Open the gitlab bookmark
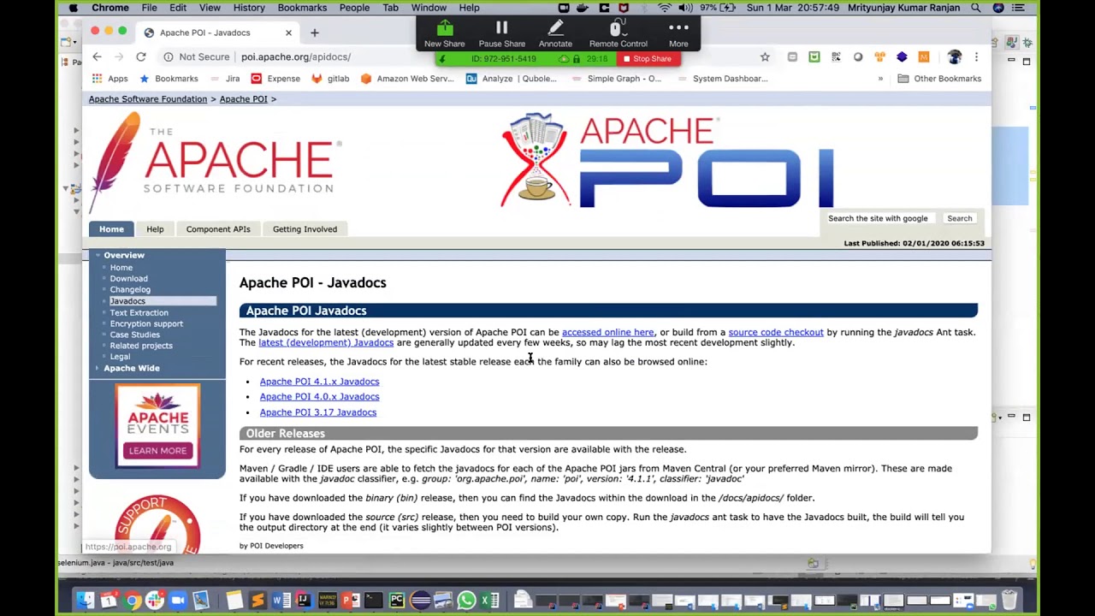This screenshot has width=1095, height=616. pyautogui.click(x=330, y=79)
